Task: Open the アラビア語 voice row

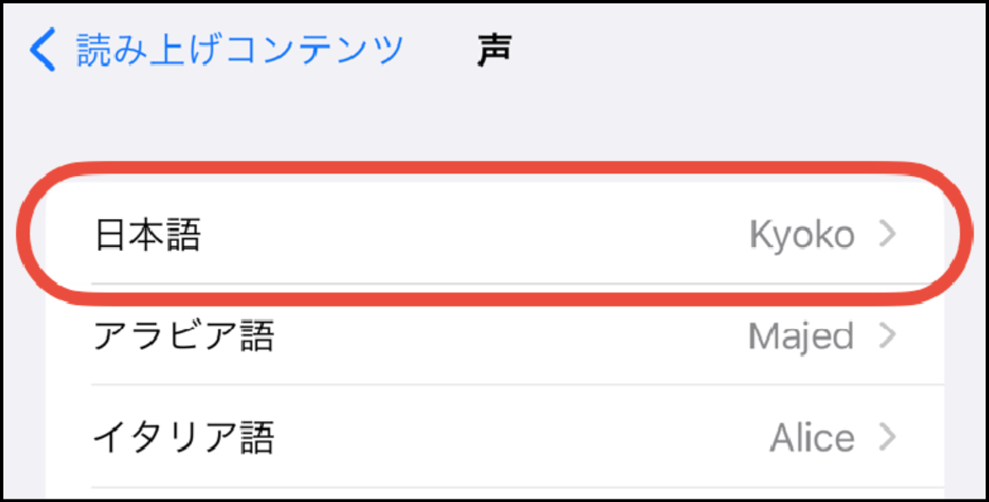Action: pos(183,337)
